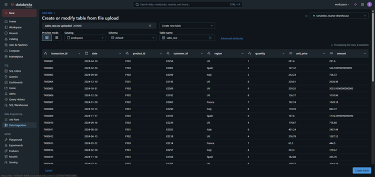Open the apps grid icon
Image resolution: width=375 pixels, height=177 pixels.
point(362,4)
